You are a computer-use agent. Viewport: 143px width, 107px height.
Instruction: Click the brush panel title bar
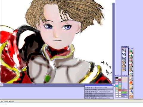click(x=131, y=48)
